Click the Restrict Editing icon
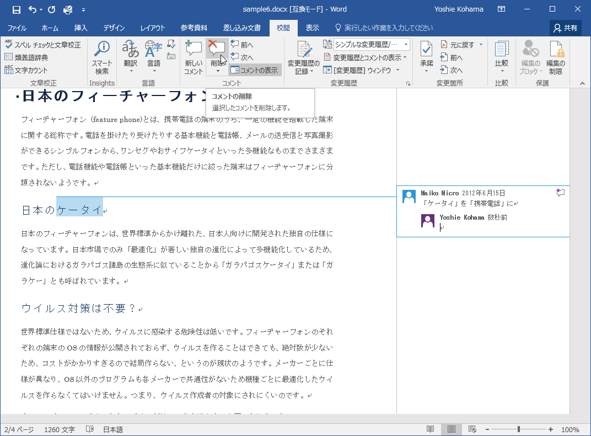Image resolution: width=591 pixels, height=436 pixels. (x=555, y=50)
